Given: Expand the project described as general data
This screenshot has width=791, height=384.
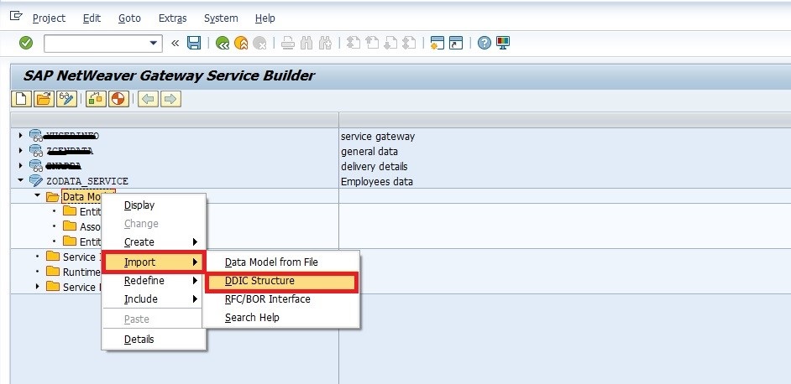Looking at the screenshot, I should (x=20, y=151).
